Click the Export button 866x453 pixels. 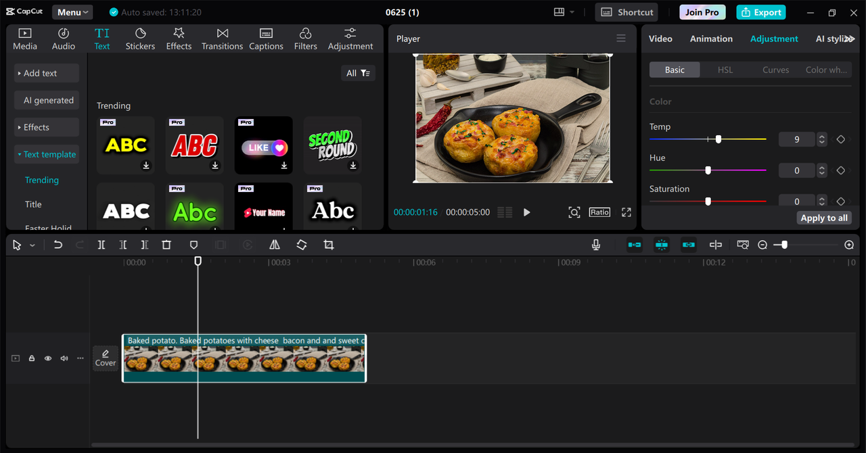[761, 12]
